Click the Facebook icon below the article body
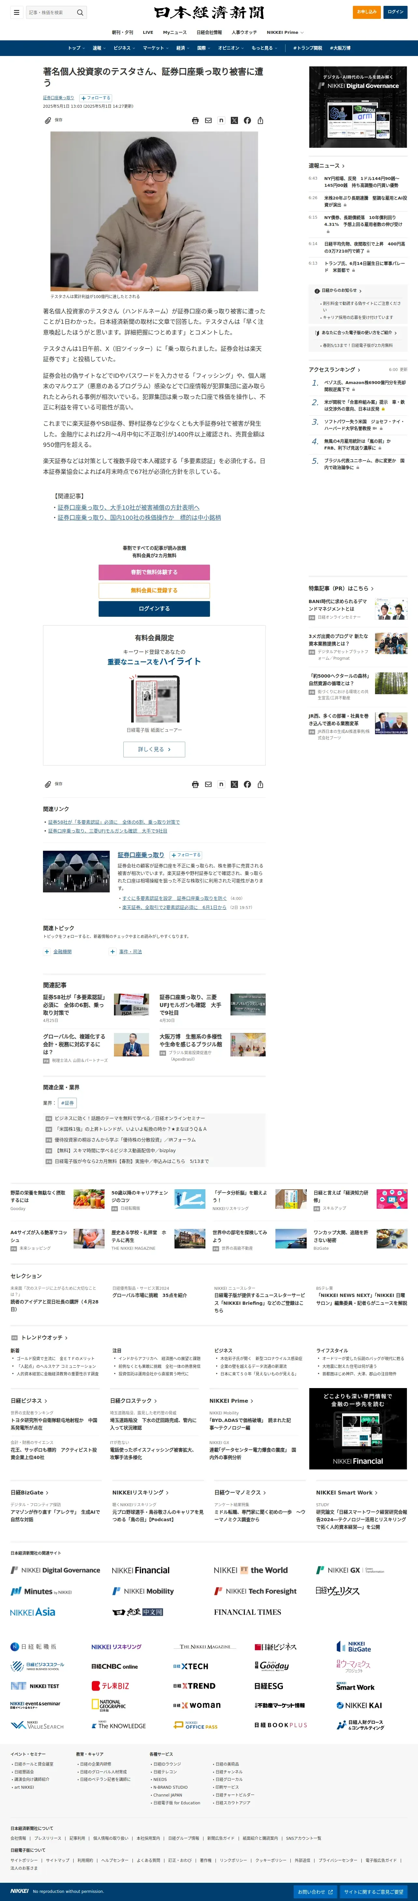 [x=247, y=784]
